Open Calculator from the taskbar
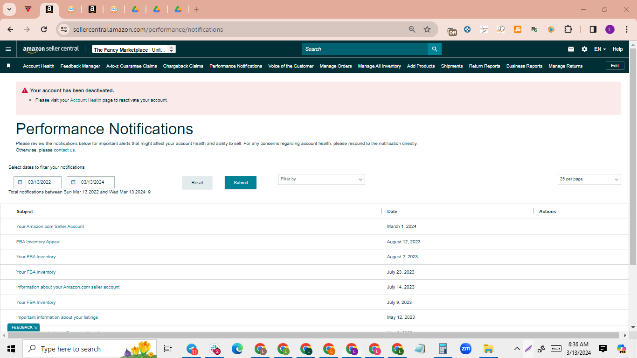Screen dimensions: 637x358 pos(443,349)
